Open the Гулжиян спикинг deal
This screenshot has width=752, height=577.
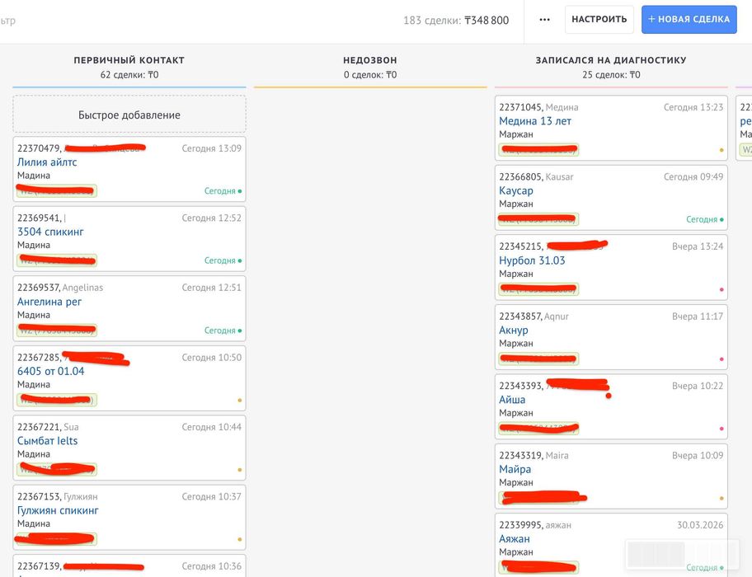point(58,510)
